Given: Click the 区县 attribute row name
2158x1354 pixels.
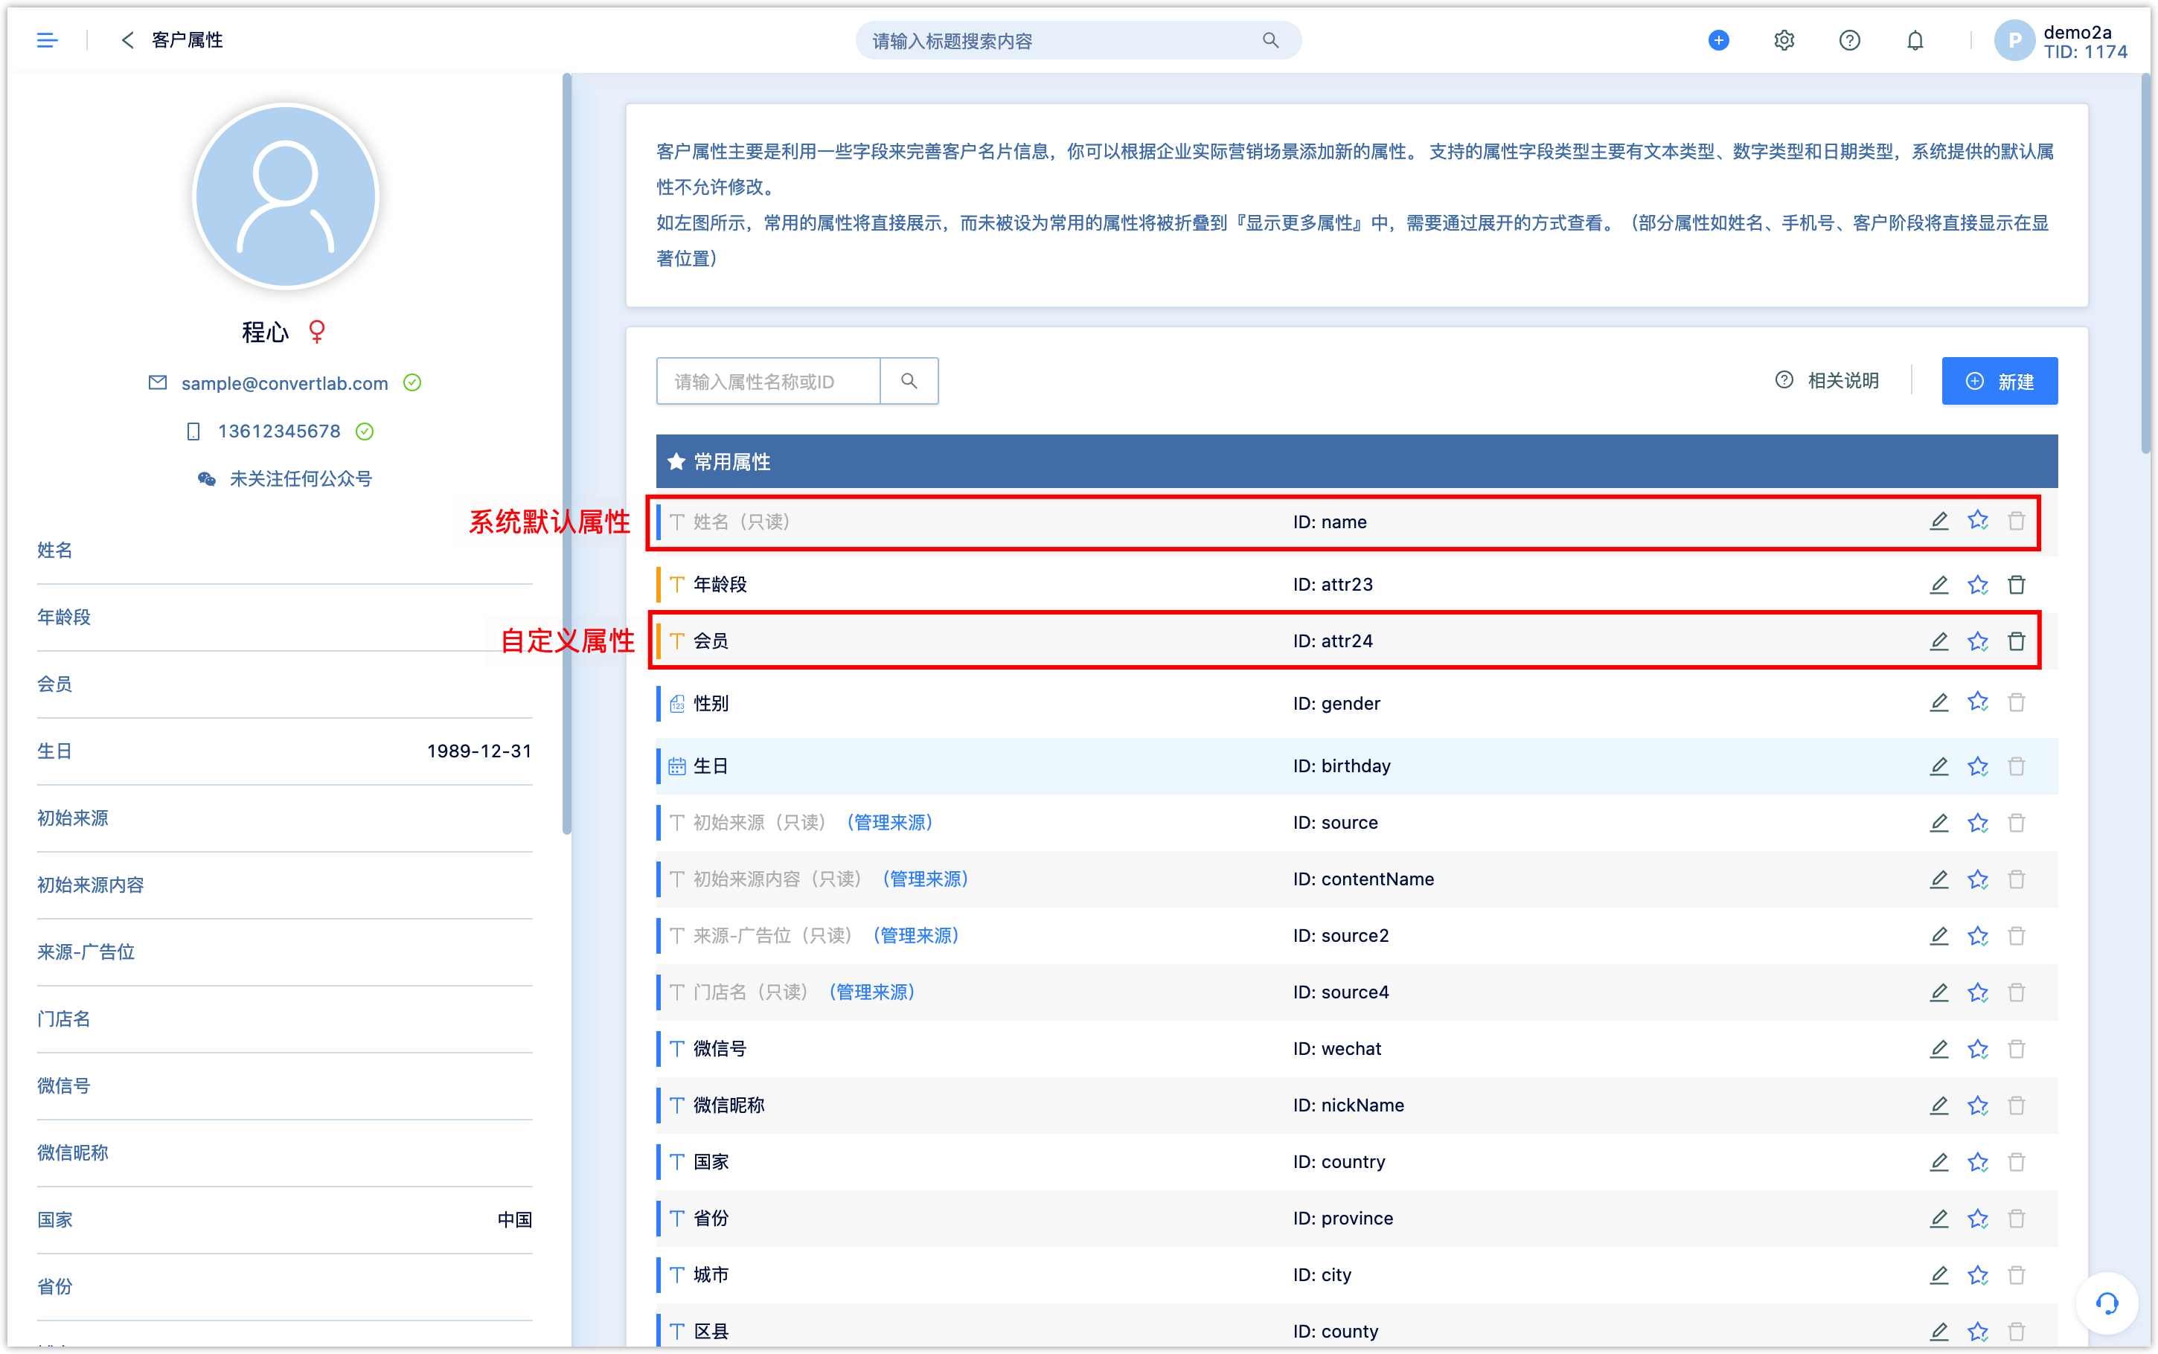Looking at the screenshot, I should (x=711, y=1332).
